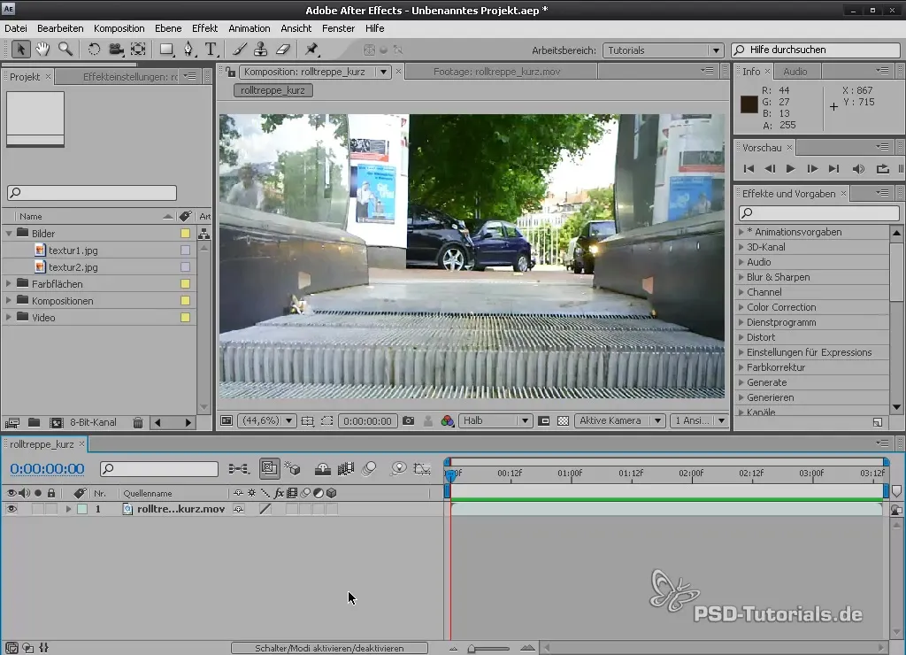Viewport: 906px width, 655px height.
Task: Select the Zoom magnifier tool
Action: click(x=65, y=50)
